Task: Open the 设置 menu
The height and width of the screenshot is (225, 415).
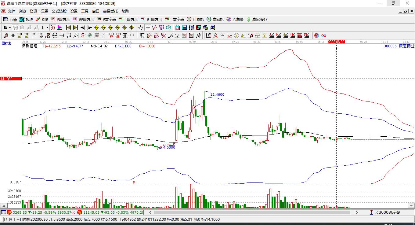Action: [x=74, y=11]
